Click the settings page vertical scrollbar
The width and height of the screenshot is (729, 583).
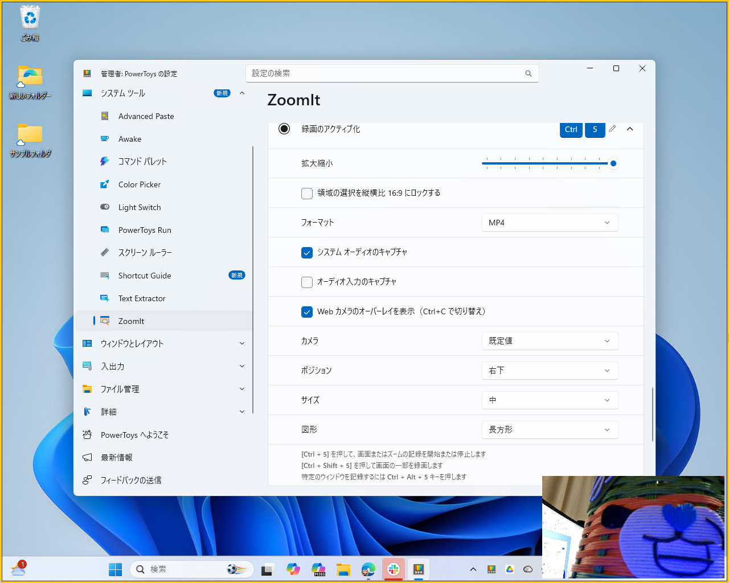click(653, 414)
